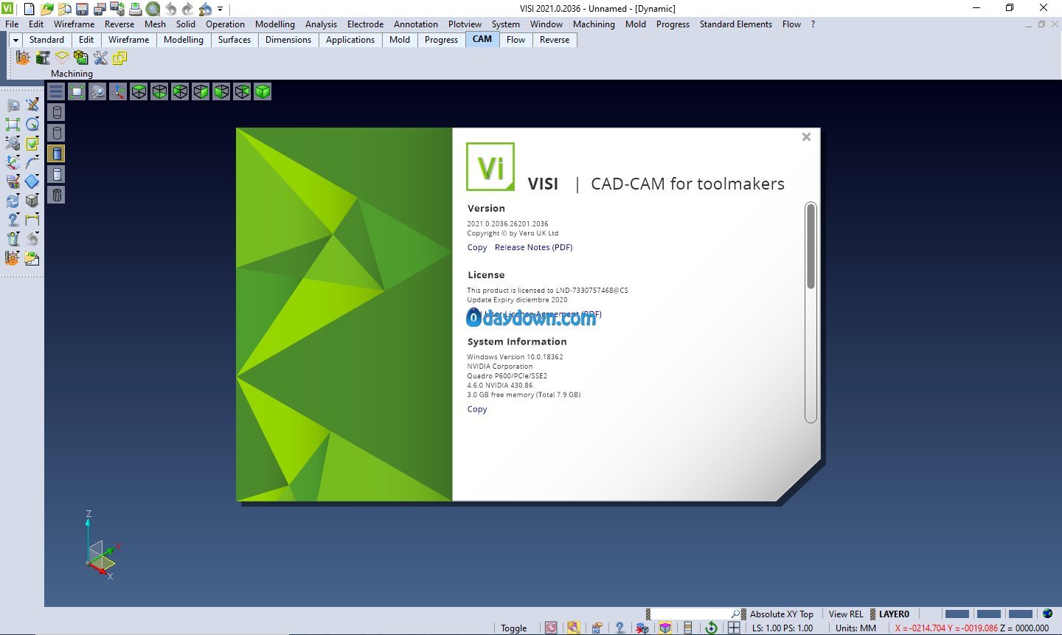Click the blue rotate arrows icon in left toolbar
The width and height of the screenshot is (1062, 635).
[x=13, y=201]
